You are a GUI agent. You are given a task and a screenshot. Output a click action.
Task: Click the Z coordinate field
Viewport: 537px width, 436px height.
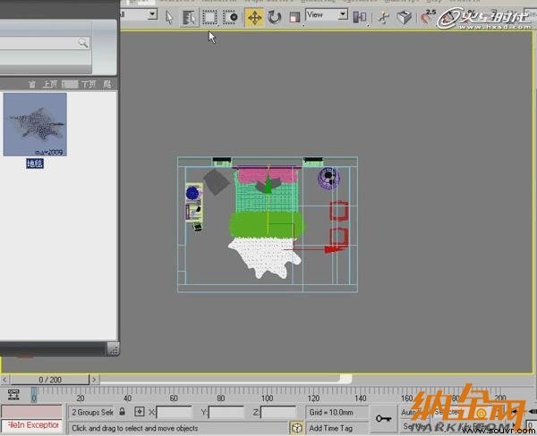pyautogui.click(x=278, y=412)
